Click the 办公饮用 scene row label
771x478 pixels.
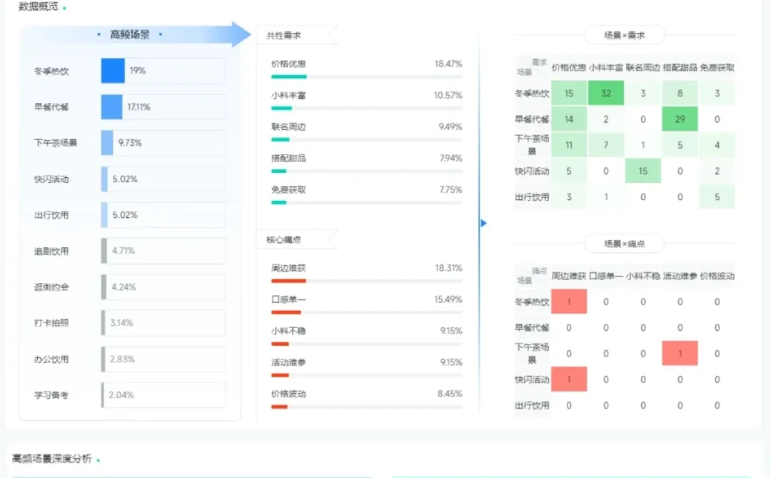[x=51, y=359]
